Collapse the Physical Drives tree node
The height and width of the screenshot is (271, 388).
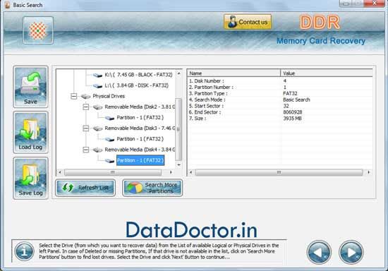74,96
